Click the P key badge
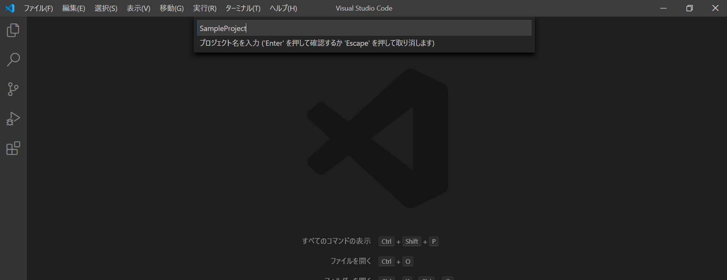The height and width of the screenshot is (280, 727). (434, 241)
